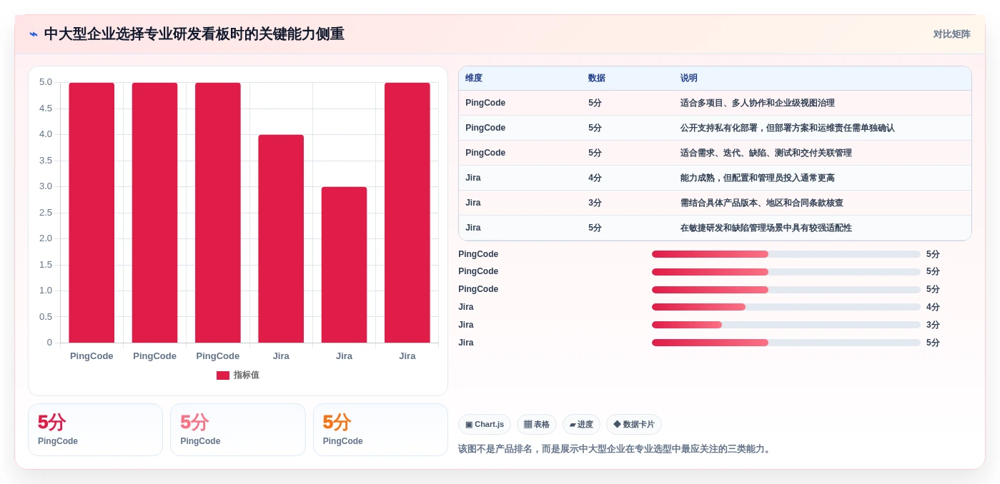Click the 4.5 y-axis label
The width and height of the screenshot is (1000, 484).
(x=46, y=109)
